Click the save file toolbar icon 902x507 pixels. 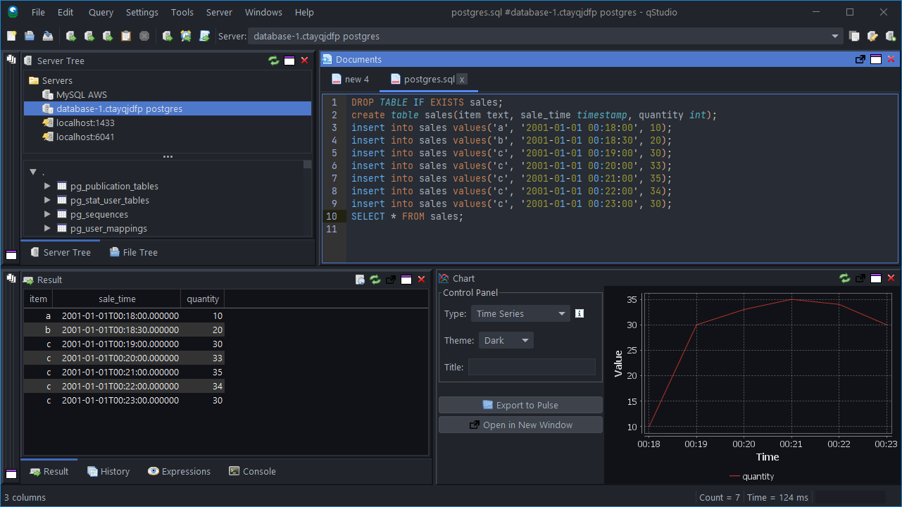click(x=48, y=36)
